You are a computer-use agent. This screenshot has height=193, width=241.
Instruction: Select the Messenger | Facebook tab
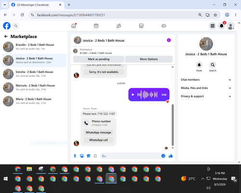(37, 5)
